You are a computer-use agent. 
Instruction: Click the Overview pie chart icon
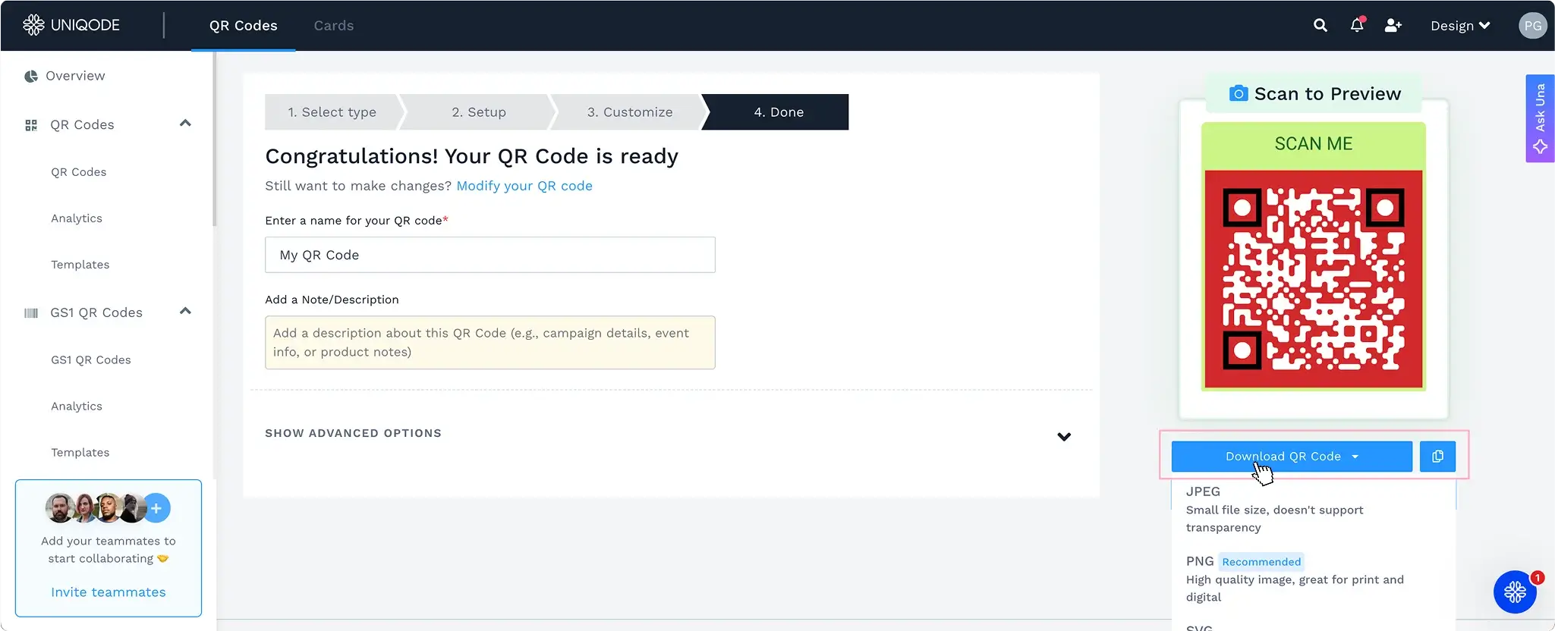coord(31,76)
